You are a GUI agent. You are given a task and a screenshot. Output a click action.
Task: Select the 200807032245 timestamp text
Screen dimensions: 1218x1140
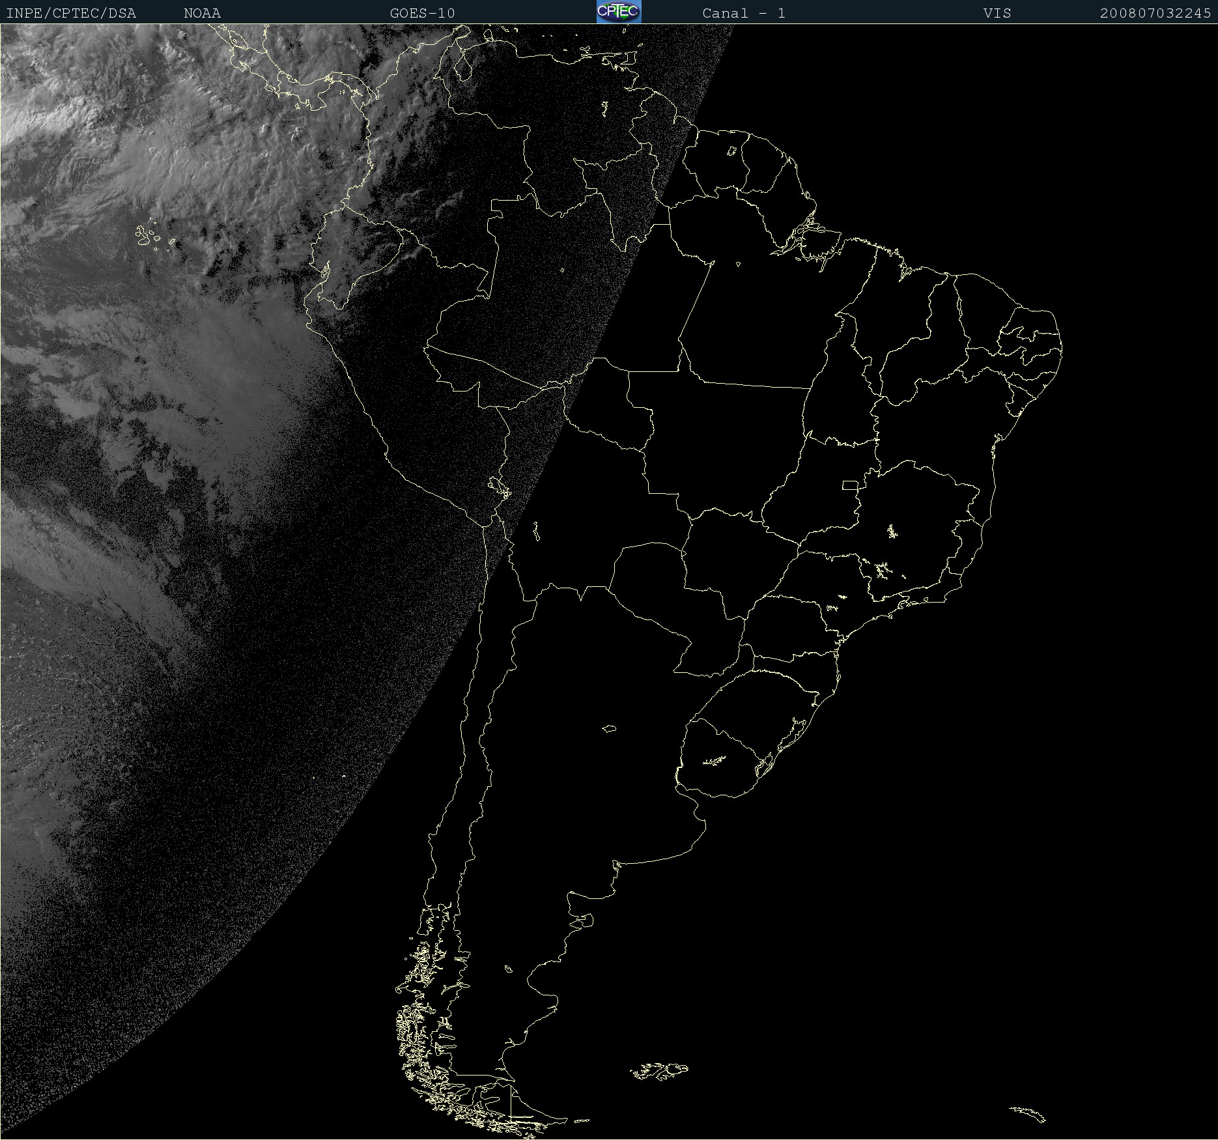point(1155,13)
